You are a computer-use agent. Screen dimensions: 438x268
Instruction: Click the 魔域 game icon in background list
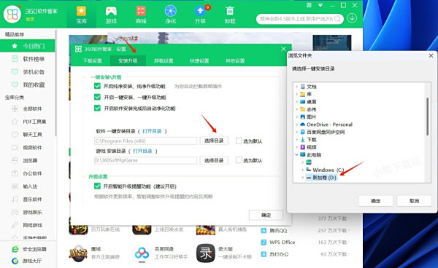[78, 253]
